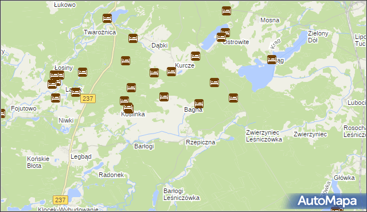The image size is (367, 212).
Task: Click the Zwierzyniec Leśniczówka label
Action: click(x=264, y=136)
